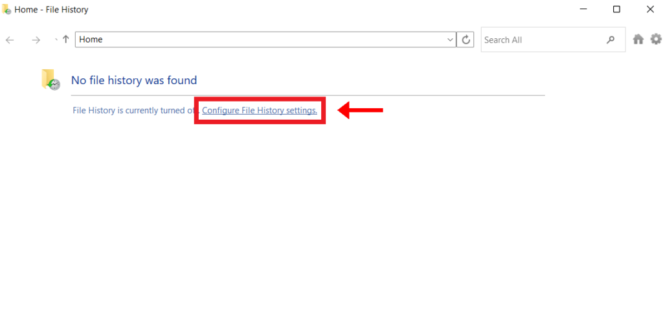Click the "File History is currently turned off" text

pyautogui.click(x=133, y=111)
